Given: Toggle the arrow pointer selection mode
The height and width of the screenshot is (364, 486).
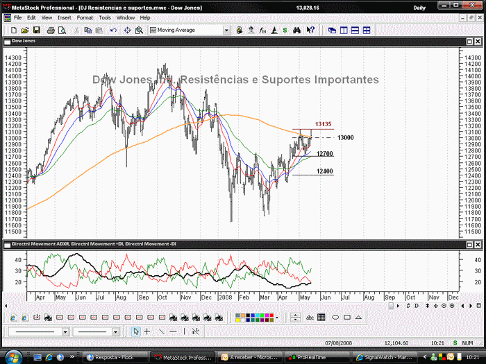Looking at the screenshot, I should [x=135, y=332].
